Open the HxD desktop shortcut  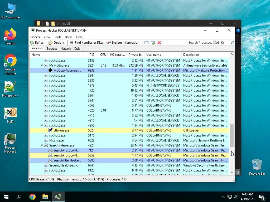pos(10,115)
